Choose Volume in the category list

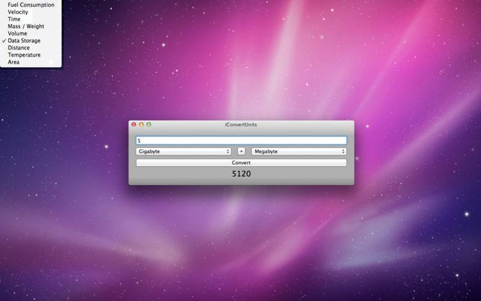click(31, 34)
